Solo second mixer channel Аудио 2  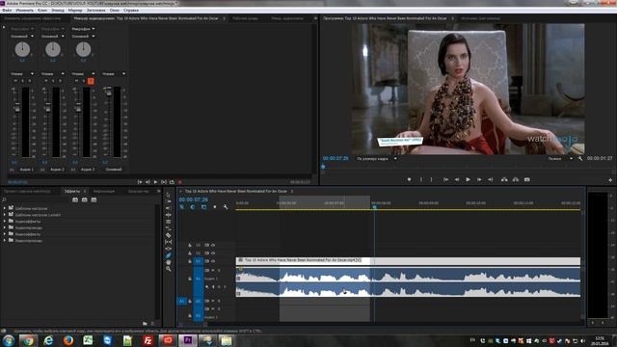point(53,81)
